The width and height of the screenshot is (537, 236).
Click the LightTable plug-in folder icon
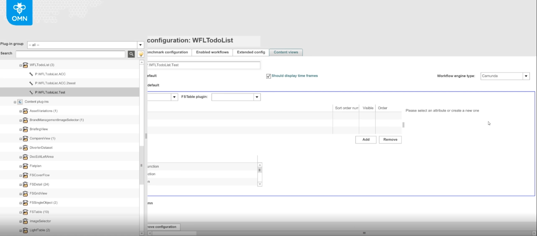click(x=26, y=230)
